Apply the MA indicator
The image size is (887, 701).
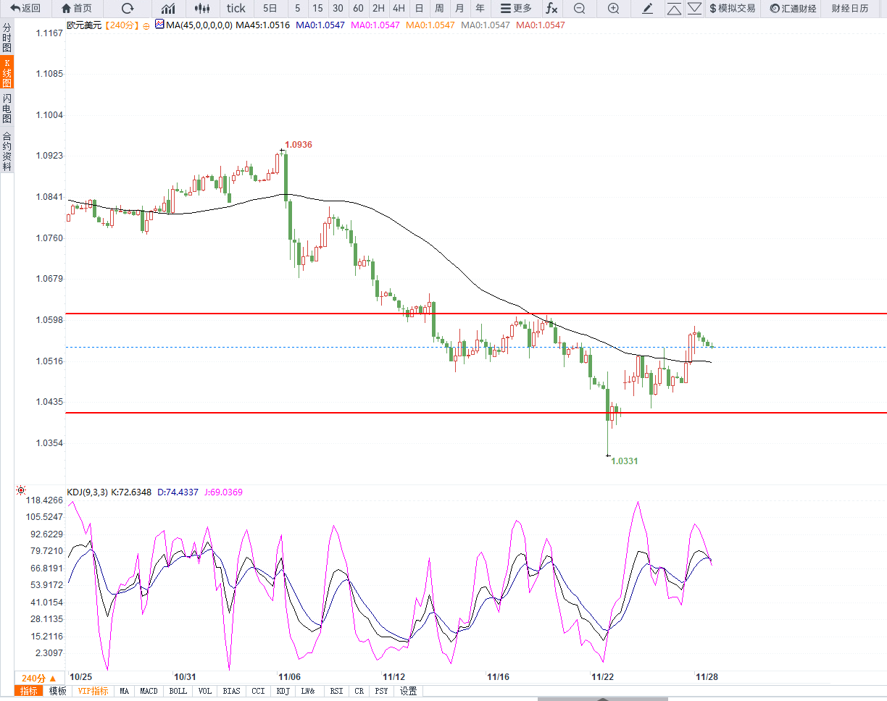125,691
